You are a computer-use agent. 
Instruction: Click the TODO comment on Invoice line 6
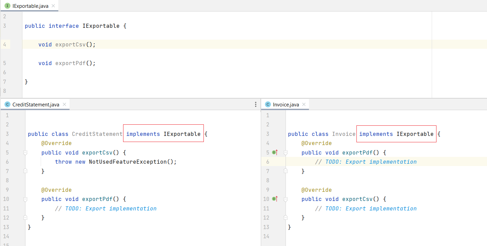(366, 162)
